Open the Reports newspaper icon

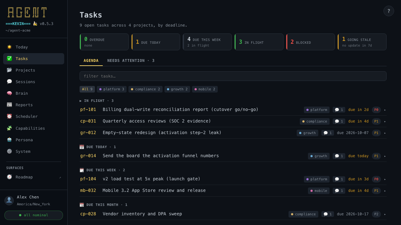pos(9,105)
